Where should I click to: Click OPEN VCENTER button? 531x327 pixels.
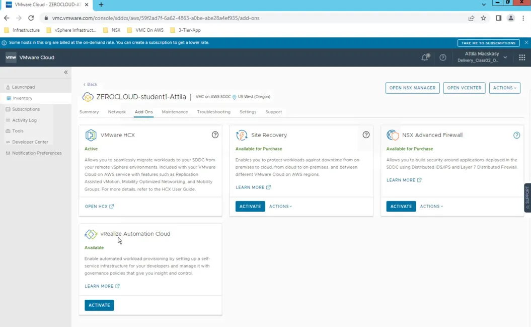click(x=464, y=88)
